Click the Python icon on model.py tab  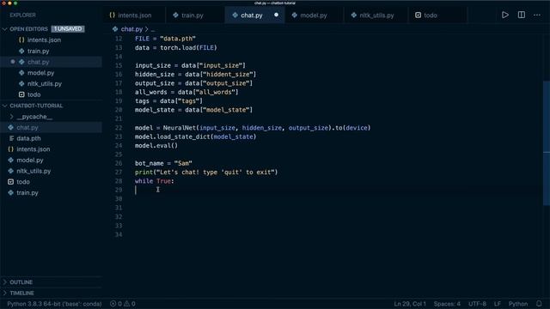pos(294,15)
